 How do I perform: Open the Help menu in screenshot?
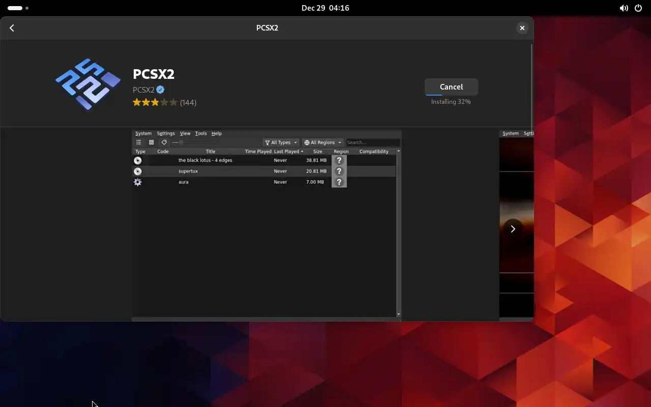(x=217, y=133)
